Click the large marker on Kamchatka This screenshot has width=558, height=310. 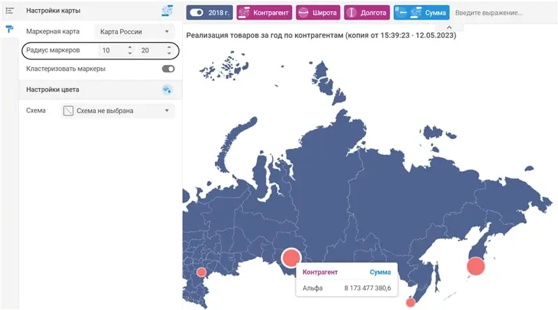pos(476,266)
